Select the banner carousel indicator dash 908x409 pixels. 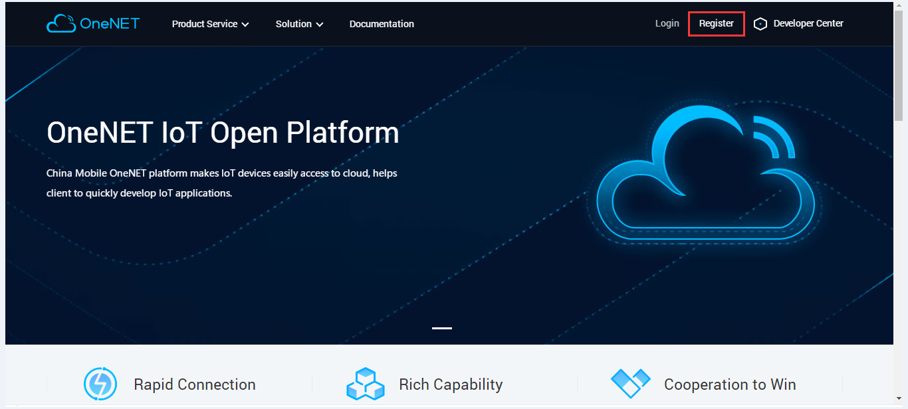coord(442,328)
